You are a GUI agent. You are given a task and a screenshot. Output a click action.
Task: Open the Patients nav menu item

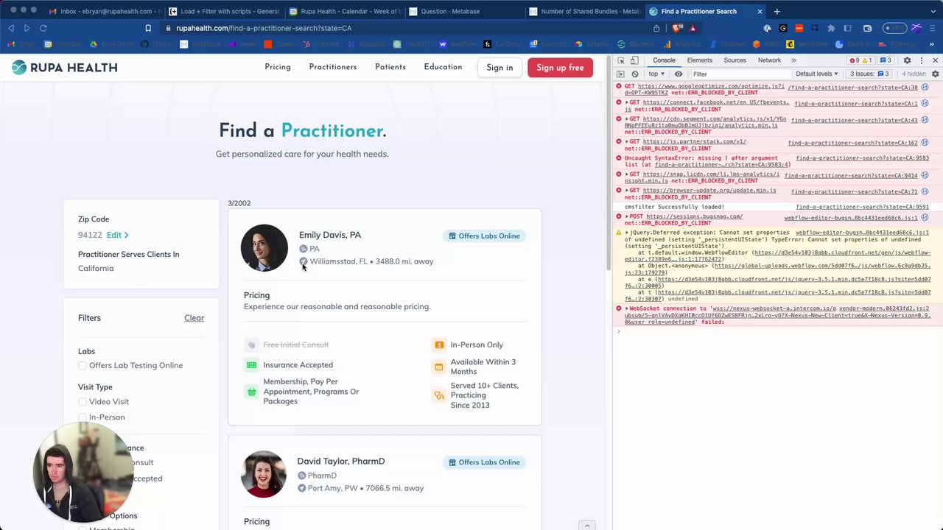[x=390, y=67]
